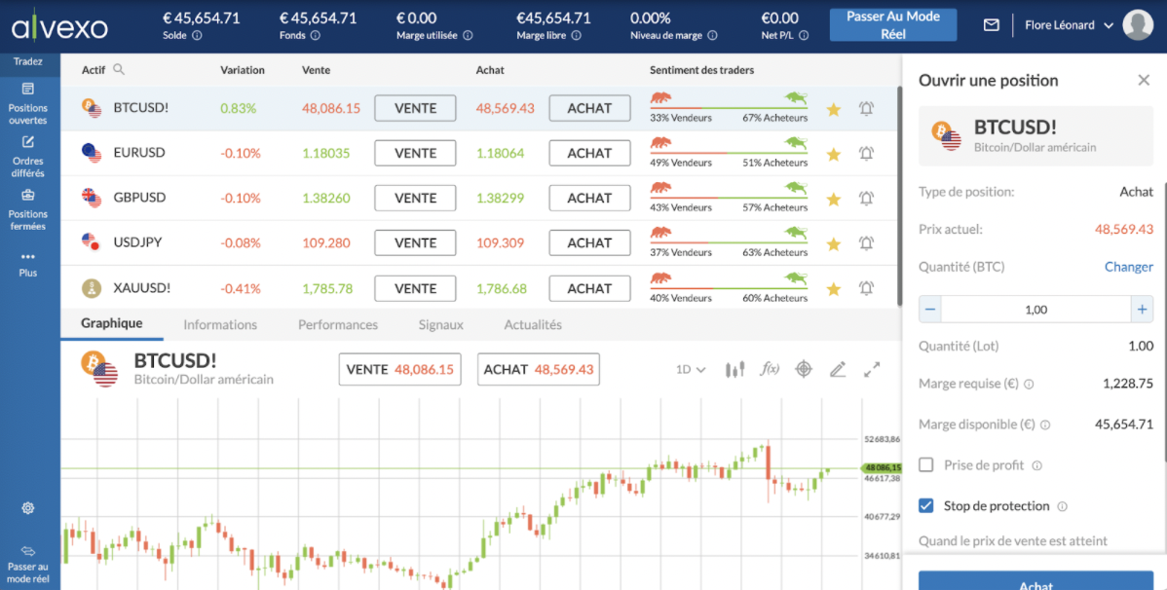Click VENTE button for USDJPY
This screenshot has height=590, width=1167.
(415, 243)
